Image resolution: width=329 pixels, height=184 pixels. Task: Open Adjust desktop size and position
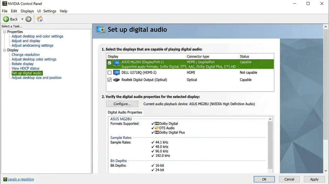click(37, 78)
